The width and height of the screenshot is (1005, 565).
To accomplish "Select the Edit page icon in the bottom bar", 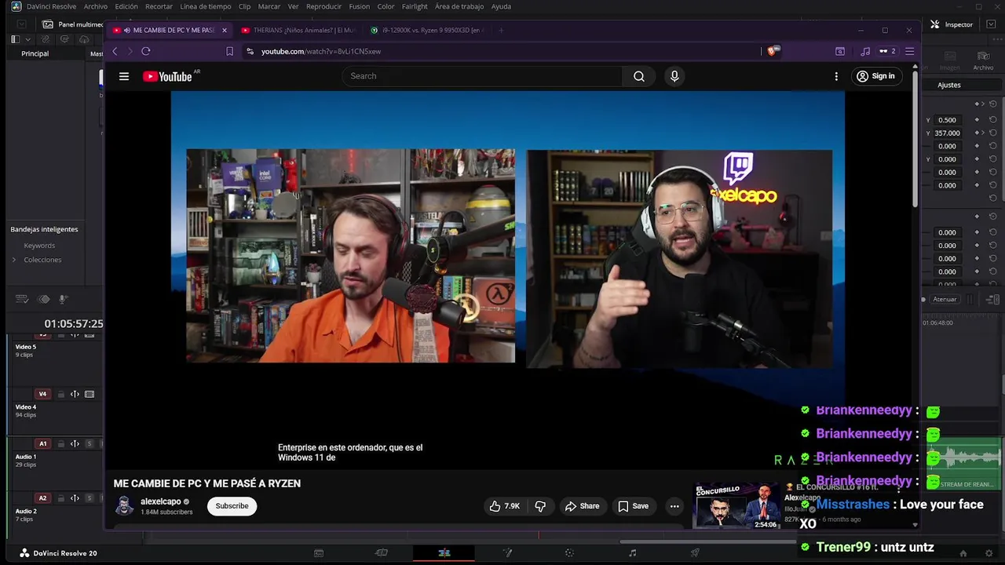I will (444, 553).
